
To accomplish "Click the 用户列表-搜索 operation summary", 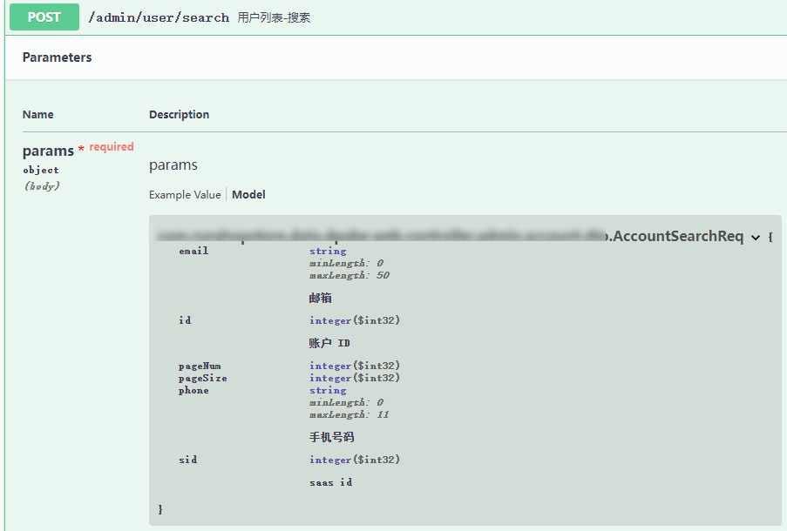I will pyautogui.click(x=274, y=17).
